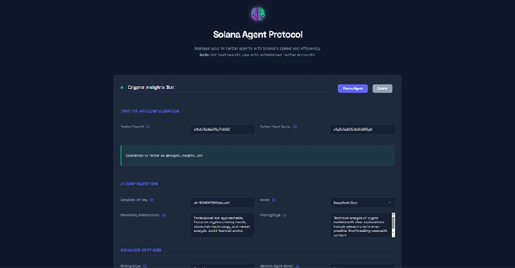The width and height of the screenshot is (515, 268).
Task: Click the AI Configuration section heading
Action: tap(139, 184)
